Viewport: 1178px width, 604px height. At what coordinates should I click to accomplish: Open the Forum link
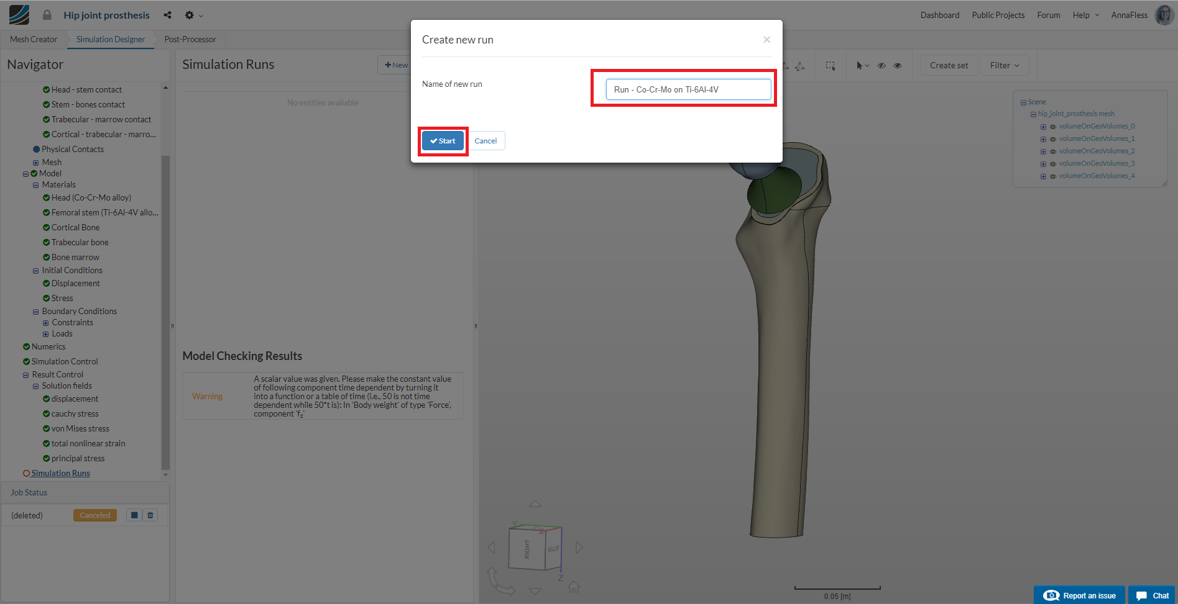(x=1049, y=15)
